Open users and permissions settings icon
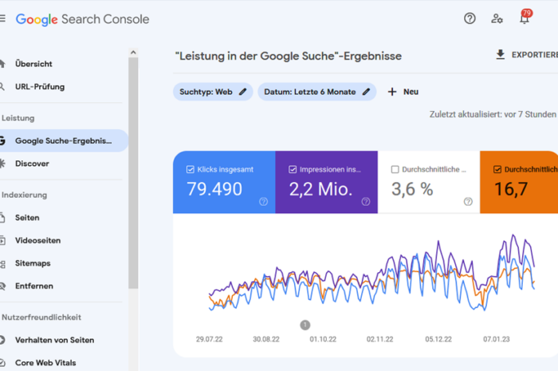 pyautogui.click(x=497, y=18)
